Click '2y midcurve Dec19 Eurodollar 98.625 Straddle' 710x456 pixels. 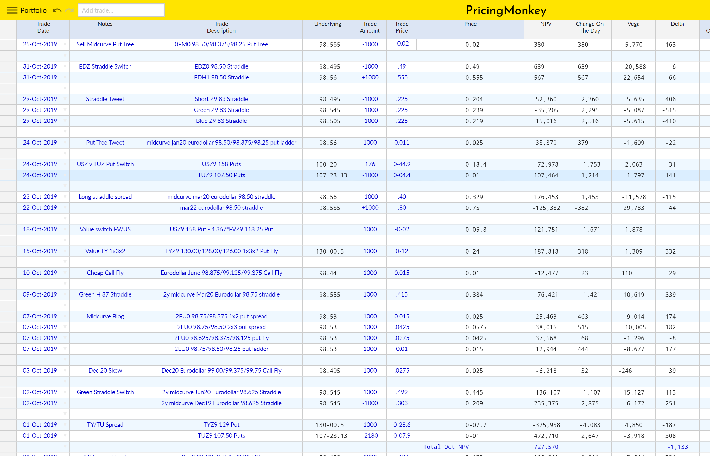(221, 403)
